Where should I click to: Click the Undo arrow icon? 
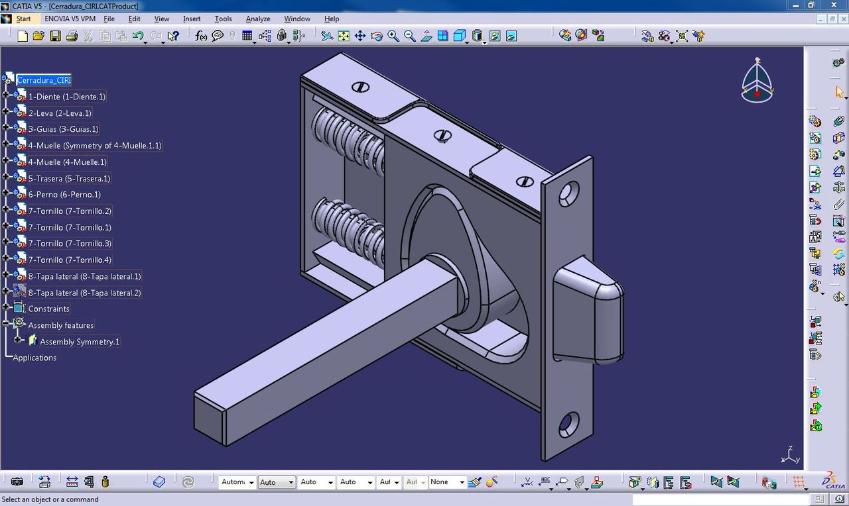137,36
